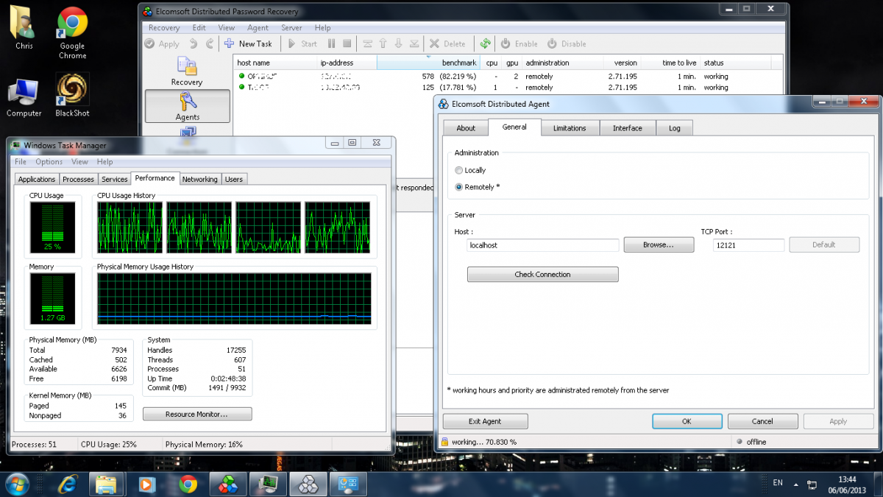Open Windows Media Player from the taskbar

tap(148, 484)
